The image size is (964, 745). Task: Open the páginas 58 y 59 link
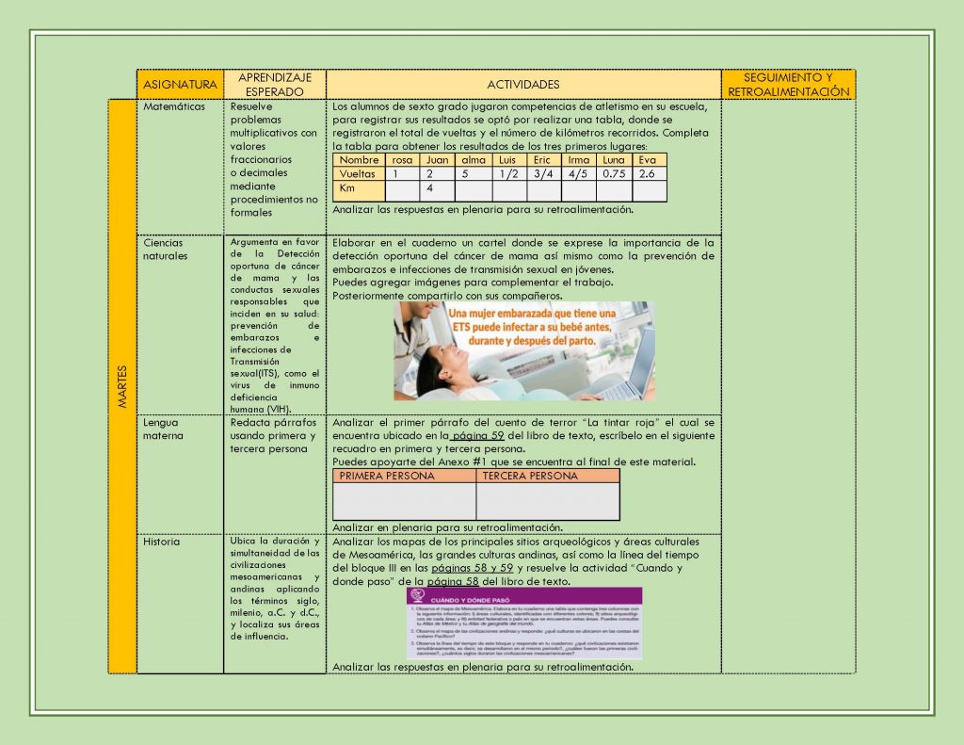(x=473, y=568)
